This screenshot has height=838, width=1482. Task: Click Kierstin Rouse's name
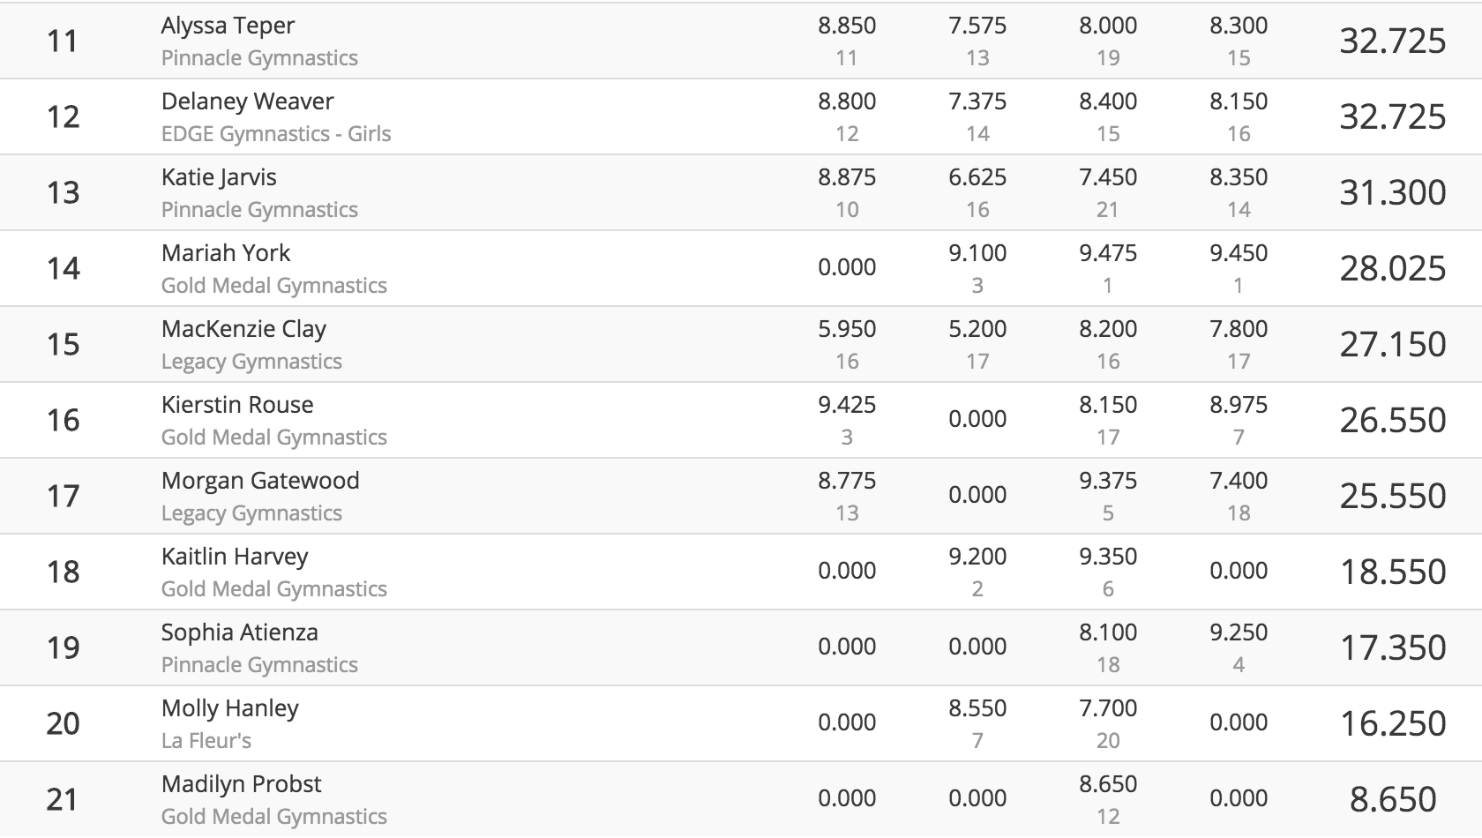237,405
